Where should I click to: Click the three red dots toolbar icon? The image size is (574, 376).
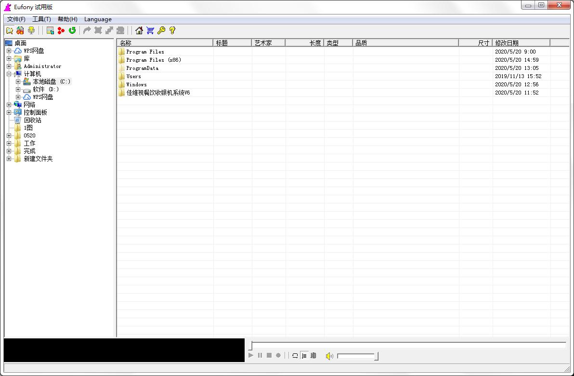point(61,30)
